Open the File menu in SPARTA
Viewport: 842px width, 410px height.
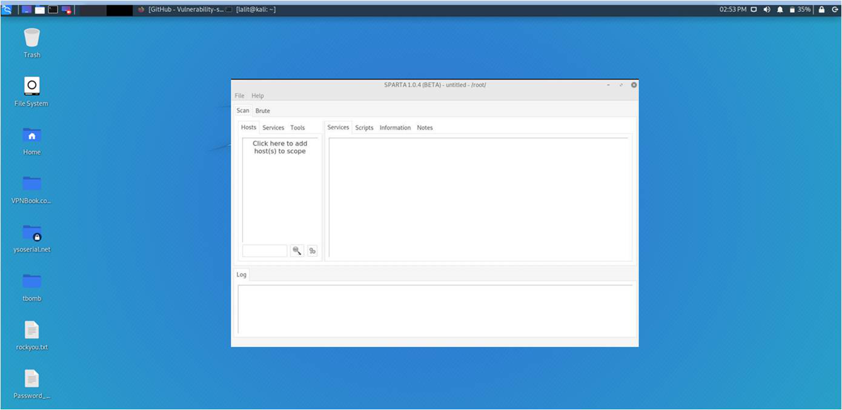tap(239, 96)
